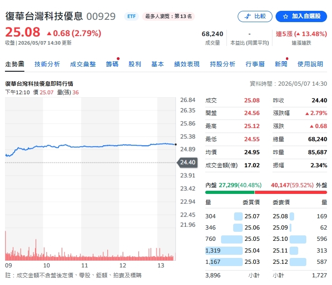Add stock via 加入自選股 button

pos(301,16)
